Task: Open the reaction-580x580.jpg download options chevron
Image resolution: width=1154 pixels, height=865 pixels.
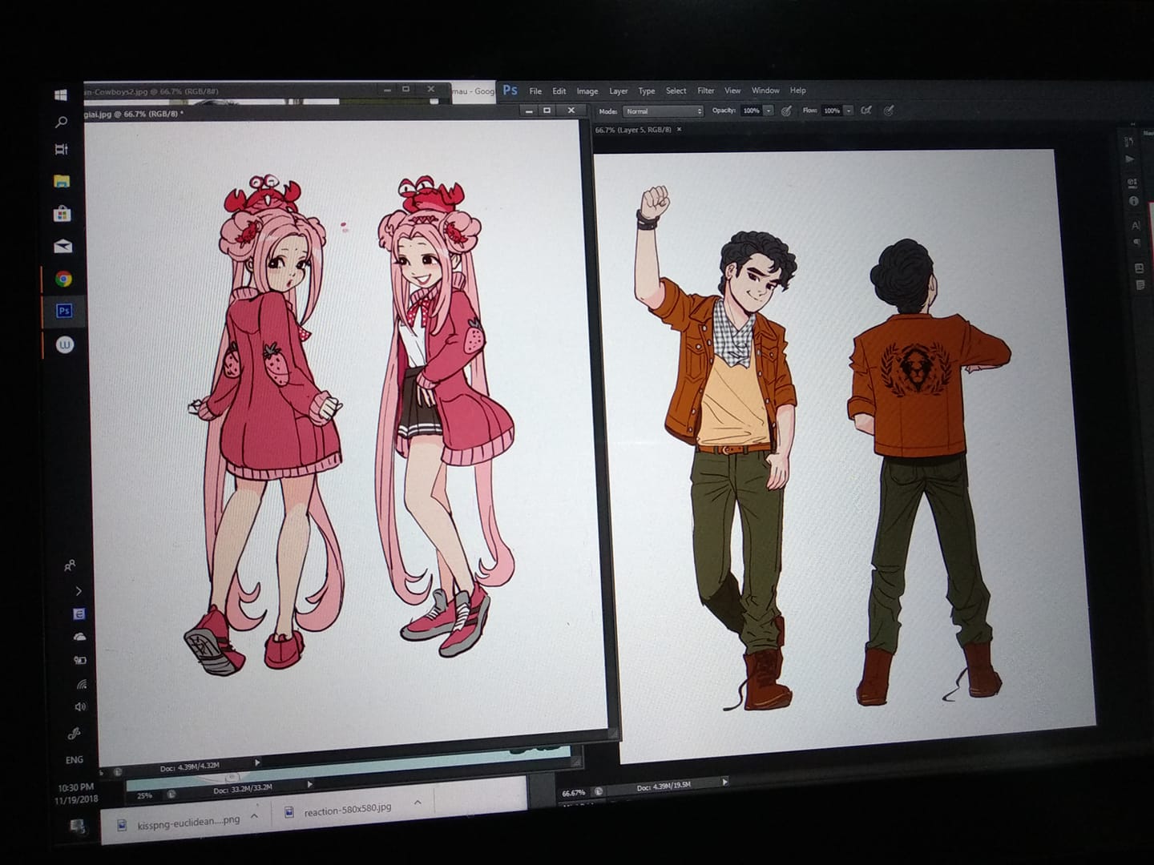Action: coord(418,802)
